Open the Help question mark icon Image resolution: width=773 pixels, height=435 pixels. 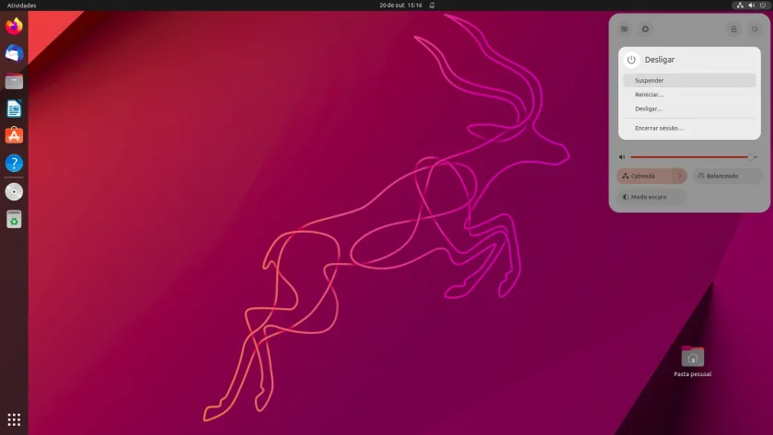tap(14, 163)
